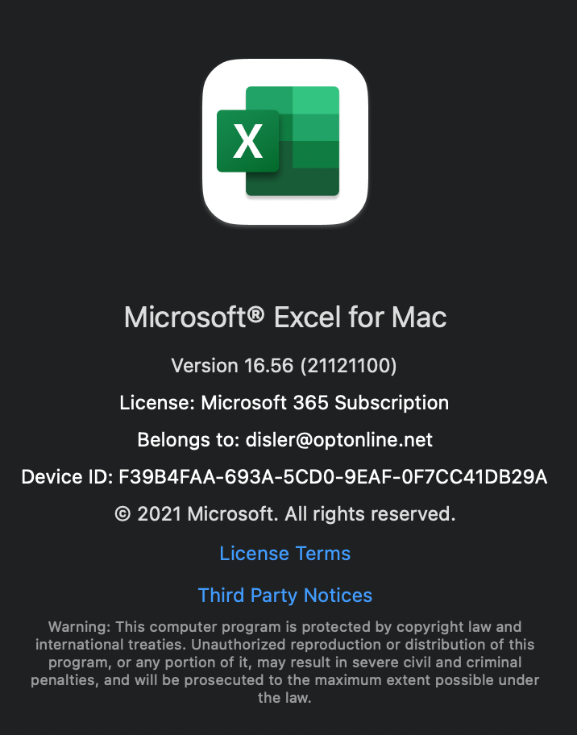Open the Third Party Notices link

click(285, 596)
